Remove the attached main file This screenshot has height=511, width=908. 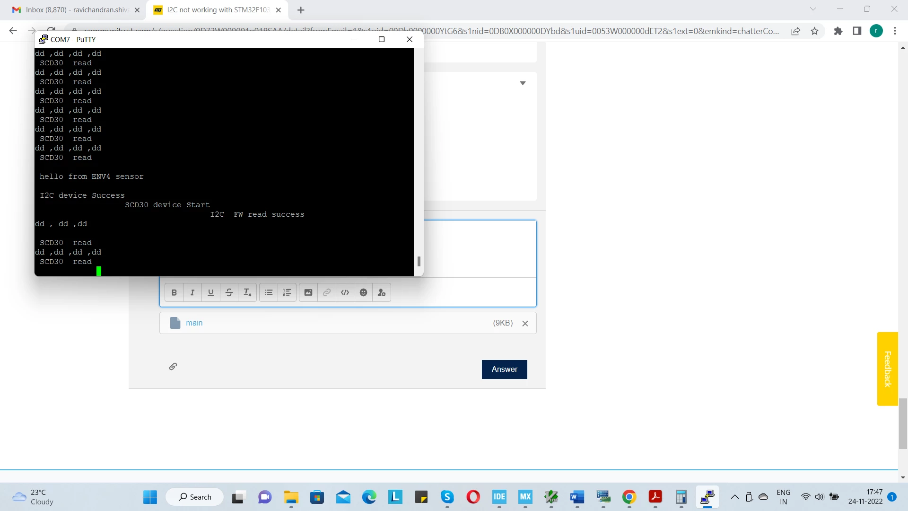click(x=525, y=324)
